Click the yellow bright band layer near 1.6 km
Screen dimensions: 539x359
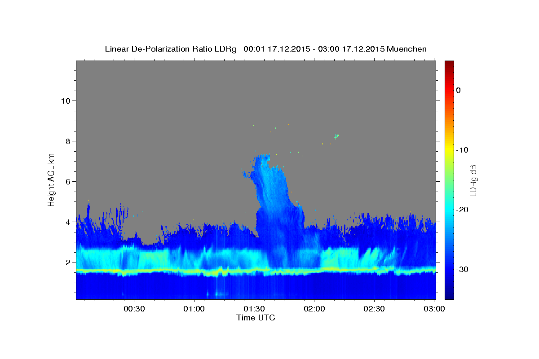(256, 271)
